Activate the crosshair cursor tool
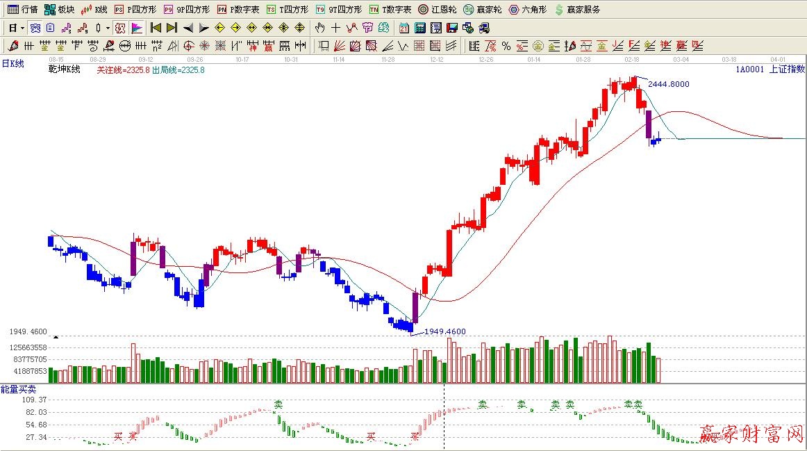This screenshot has width=807, height=451. 335,28
